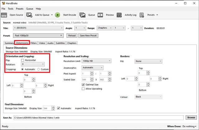This screenshot has height=130, width=199.
Task: Open the Angle dropdown
Action: (x=80, y=28)
